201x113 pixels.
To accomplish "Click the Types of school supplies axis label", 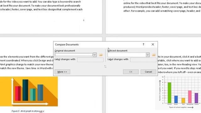I will (x=178, y=107).
